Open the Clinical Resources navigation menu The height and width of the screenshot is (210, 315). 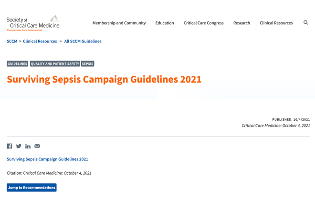(276, 23)
